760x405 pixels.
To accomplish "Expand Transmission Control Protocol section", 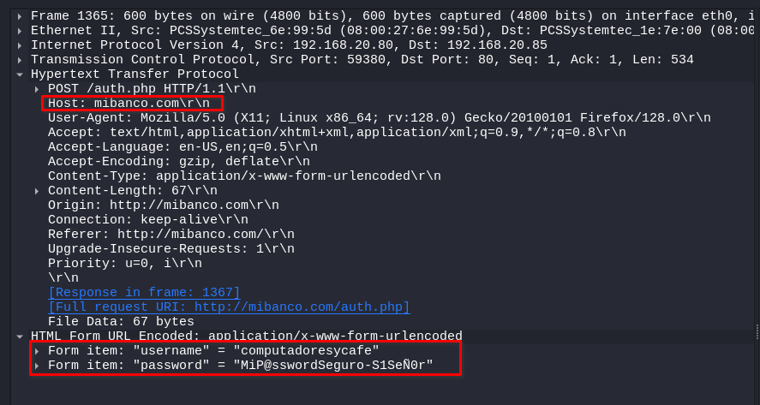I will (x=20, y=60).
